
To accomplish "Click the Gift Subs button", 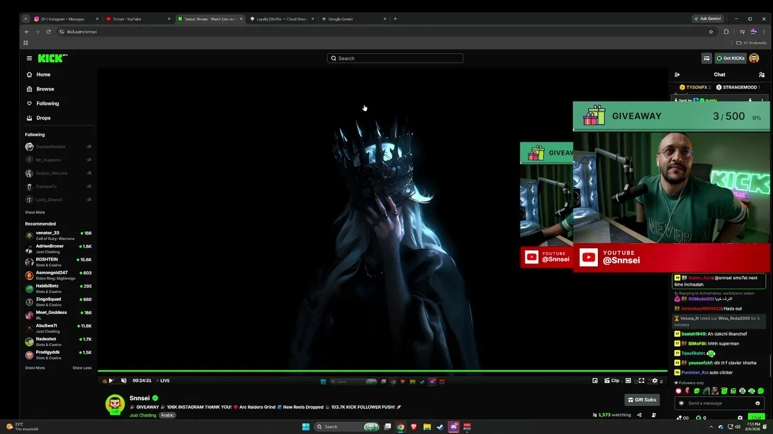I will [642, 400].
